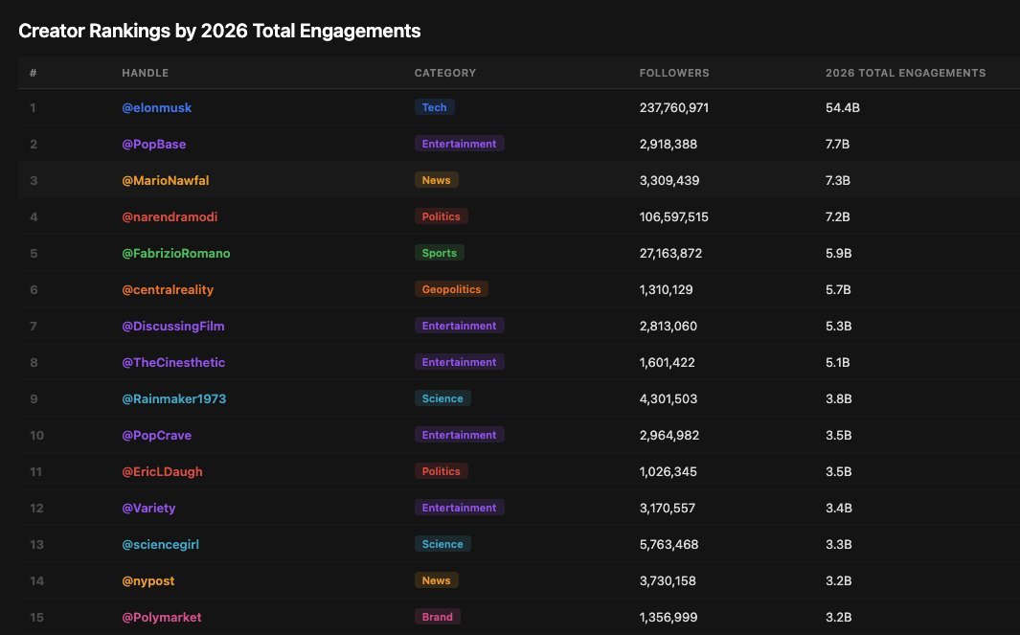Select follower count 3,309,439
1020x635 pixels.
coord(669,181)
